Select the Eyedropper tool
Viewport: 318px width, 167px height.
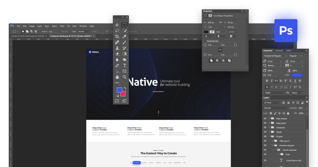[125, 36]
